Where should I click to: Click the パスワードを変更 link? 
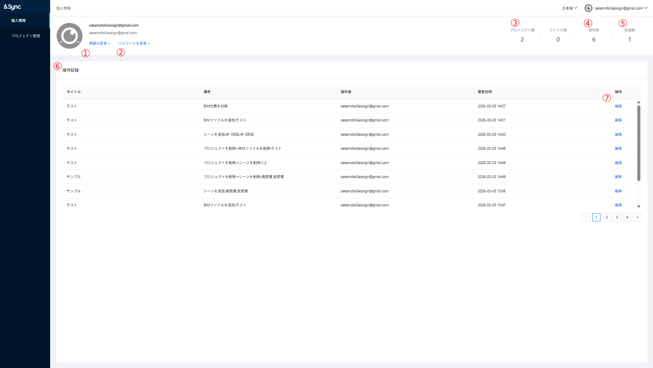pyautogui.click(x=134, y=43)
